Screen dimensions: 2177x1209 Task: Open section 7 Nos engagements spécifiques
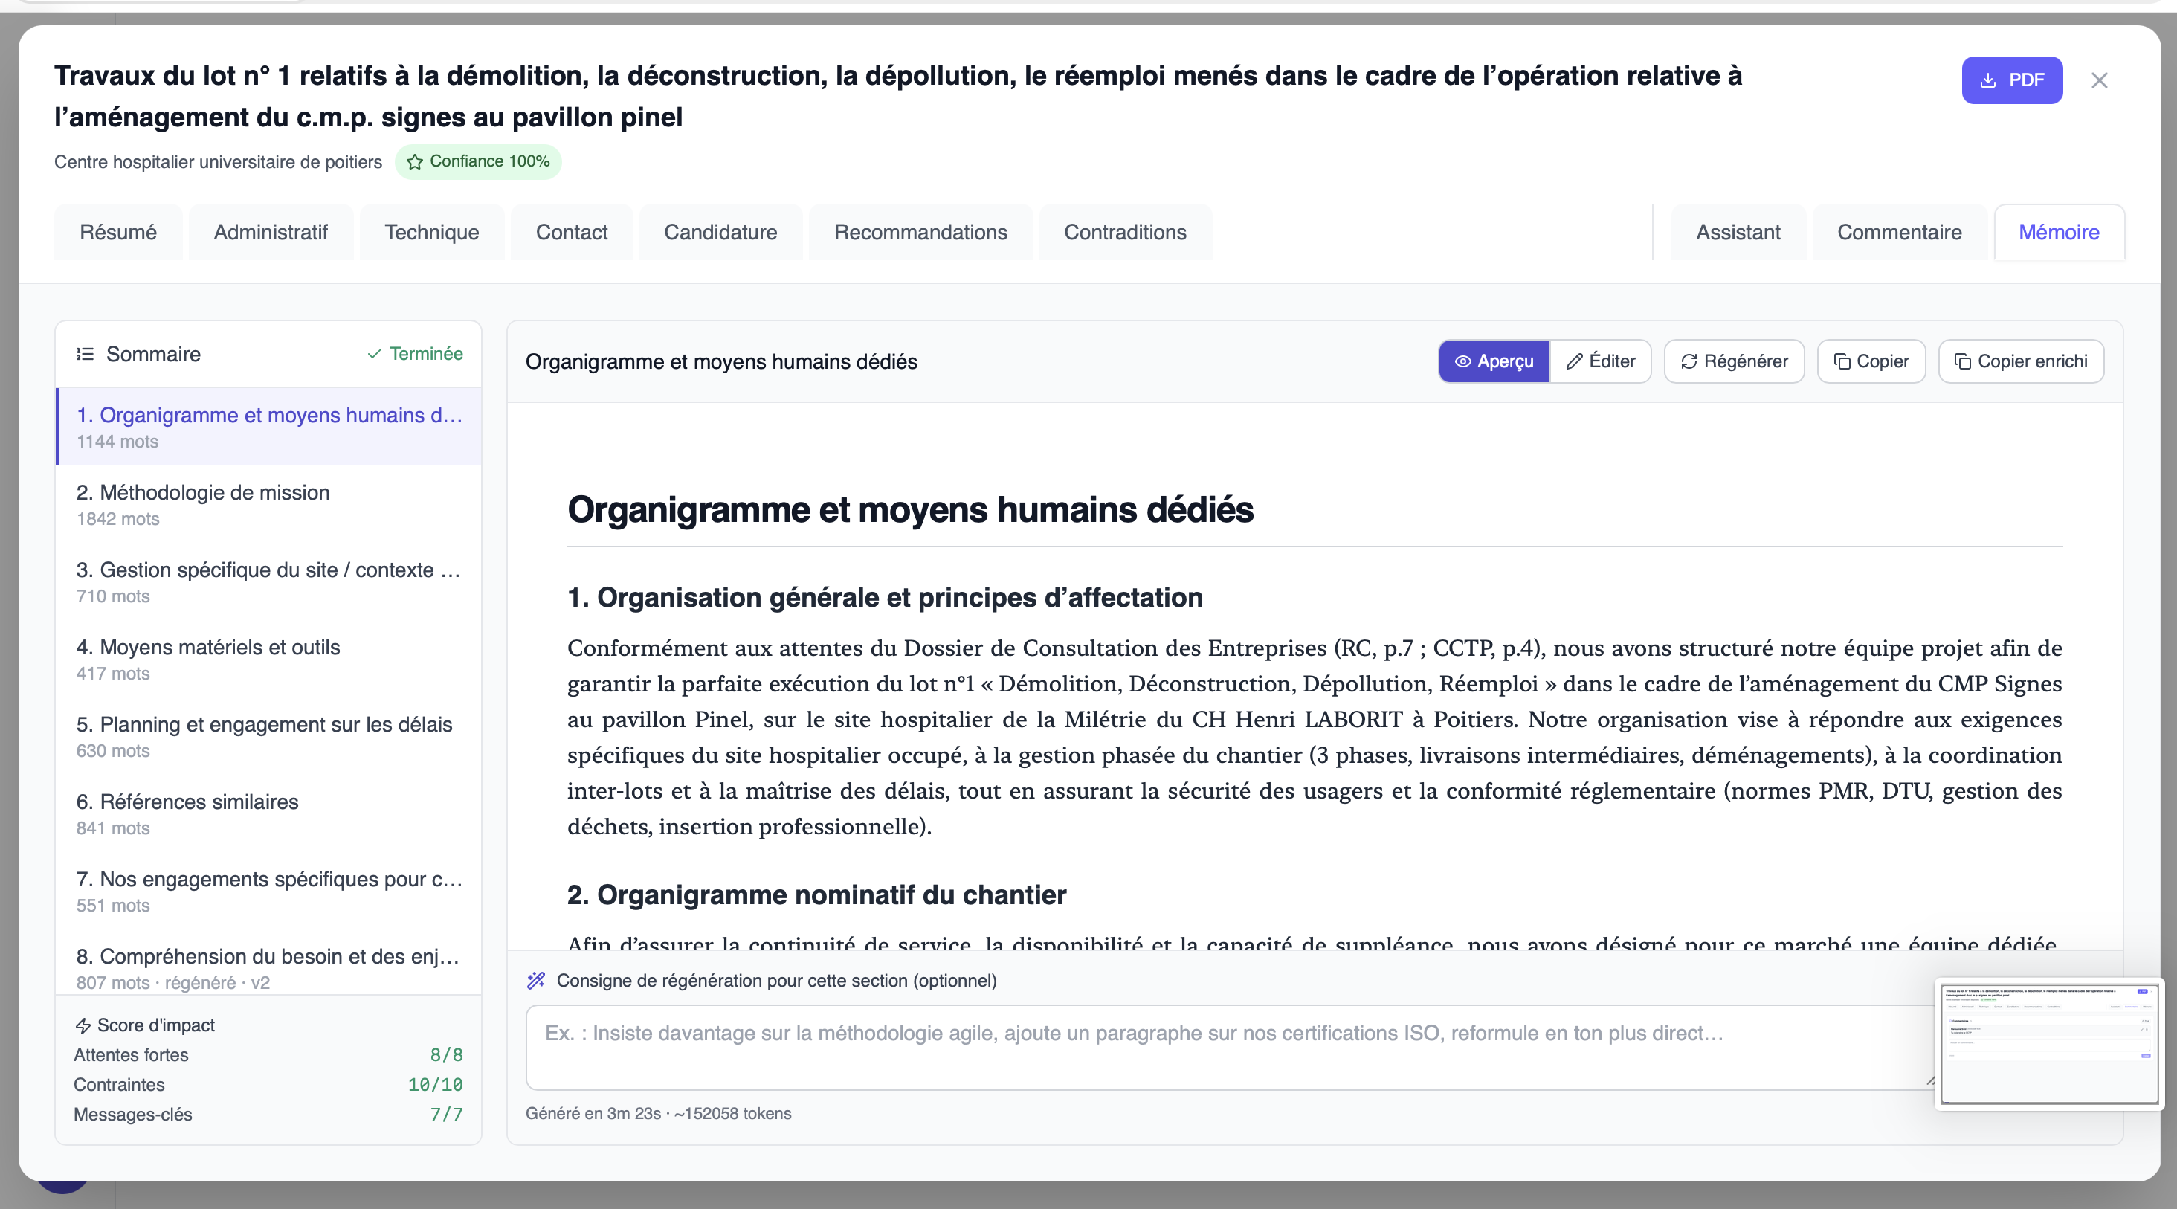[x=268, y=891]
